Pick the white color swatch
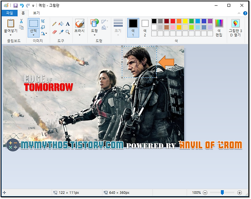 coord(154,27)
